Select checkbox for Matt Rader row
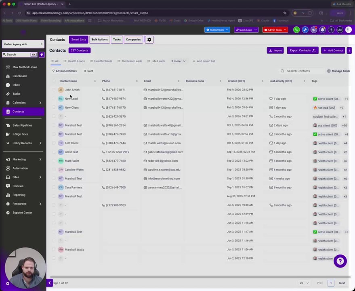The image size is (355, 291). click(x=54, y=161)
